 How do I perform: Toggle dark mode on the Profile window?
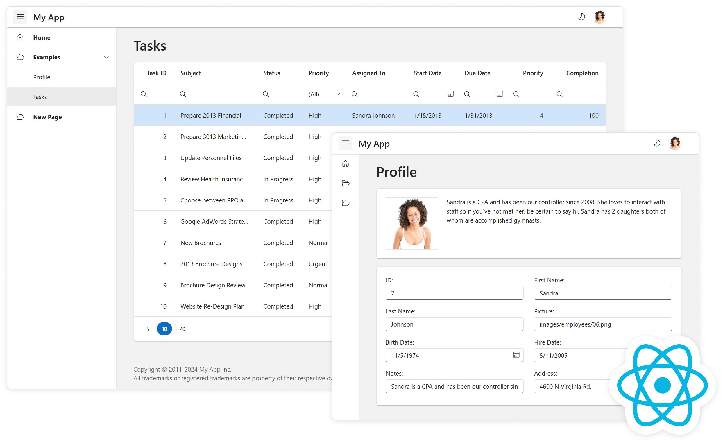(x=657, y=143)
